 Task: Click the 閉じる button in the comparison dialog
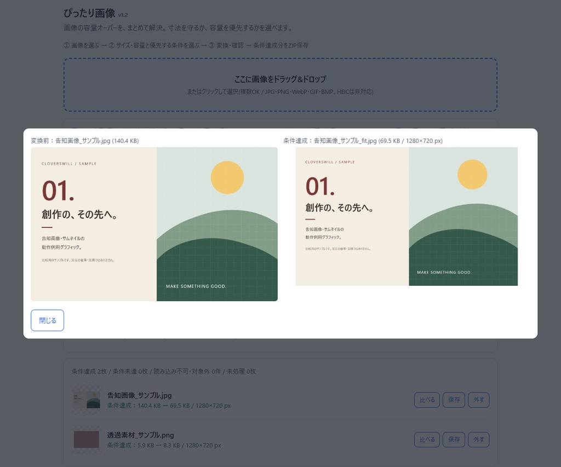pos(47,320)
